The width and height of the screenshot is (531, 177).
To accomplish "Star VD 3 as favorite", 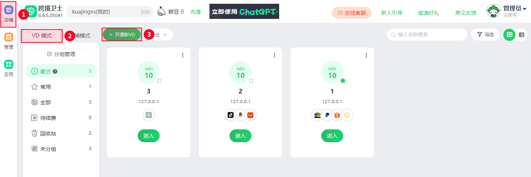I will pyautogui.click(x=159, y=80).
